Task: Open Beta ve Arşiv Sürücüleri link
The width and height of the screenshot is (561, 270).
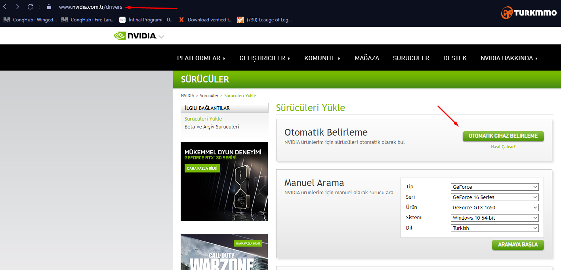Action: (212, 127)
